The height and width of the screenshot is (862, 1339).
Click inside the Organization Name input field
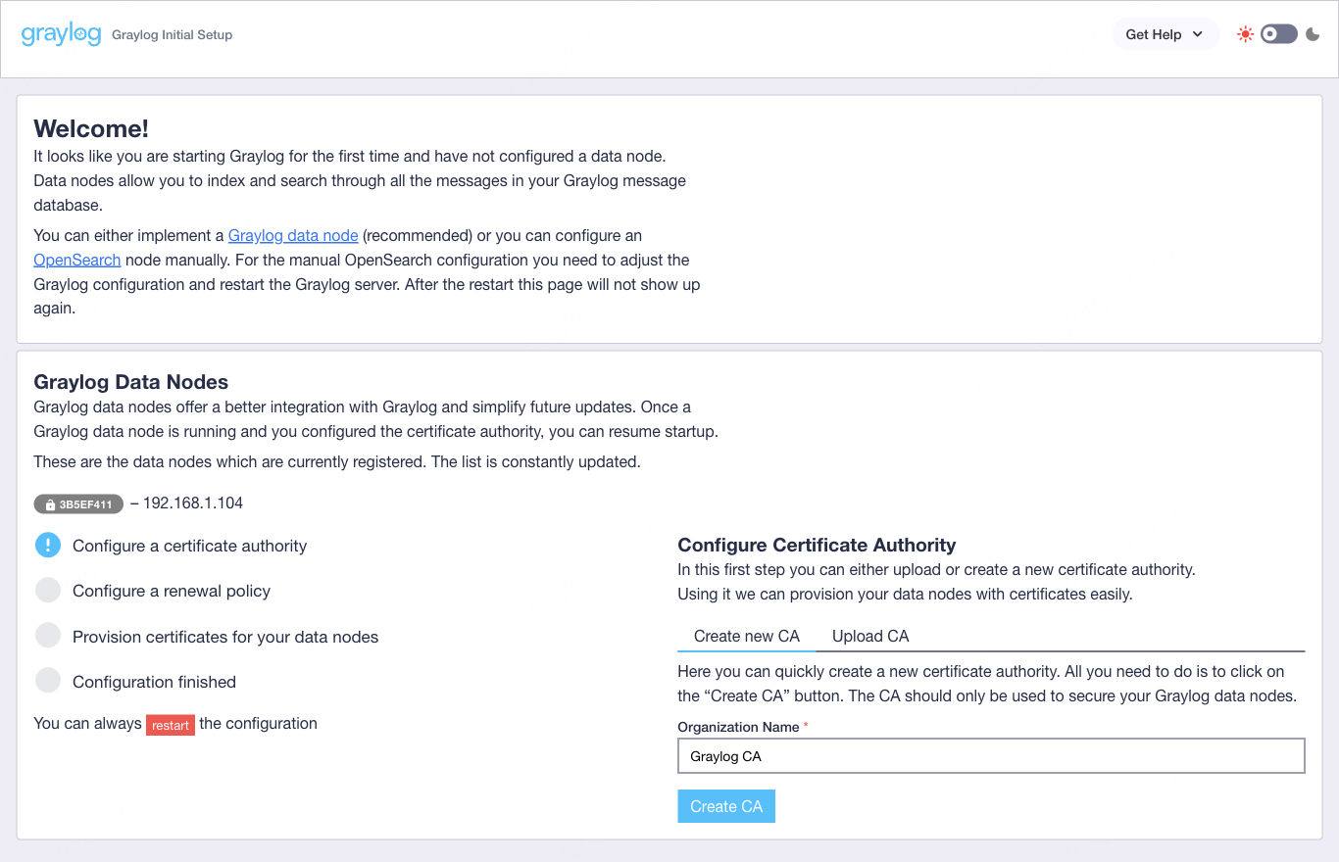tap(990, 755)
